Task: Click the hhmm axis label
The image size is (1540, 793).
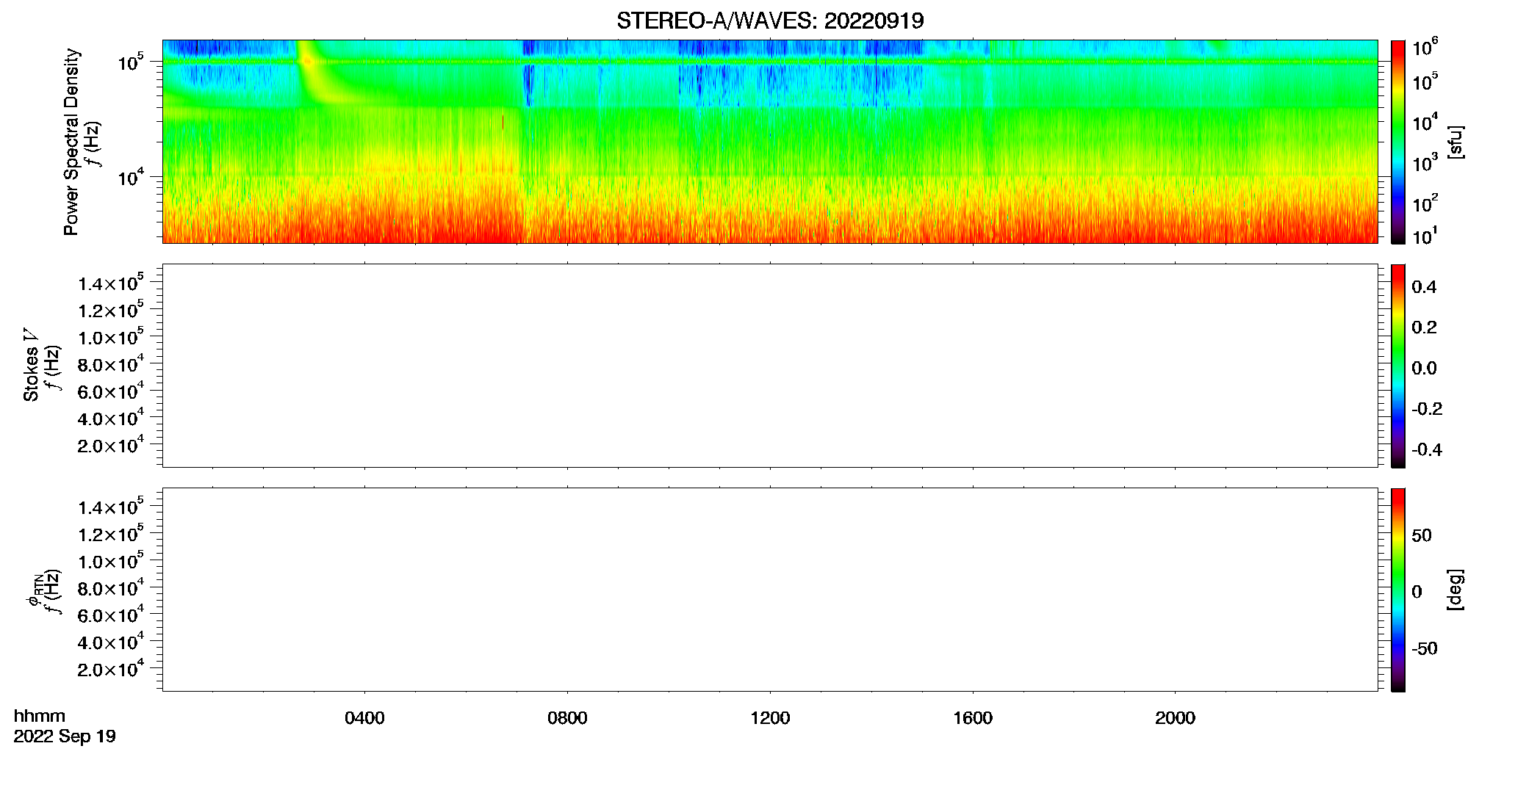Action: [40, 716]
